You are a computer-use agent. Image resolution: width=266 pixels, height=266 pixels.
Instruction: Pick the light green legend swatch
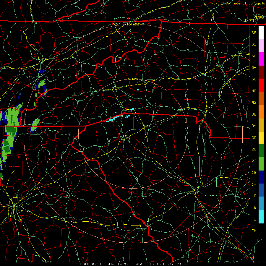pos(261,164)
